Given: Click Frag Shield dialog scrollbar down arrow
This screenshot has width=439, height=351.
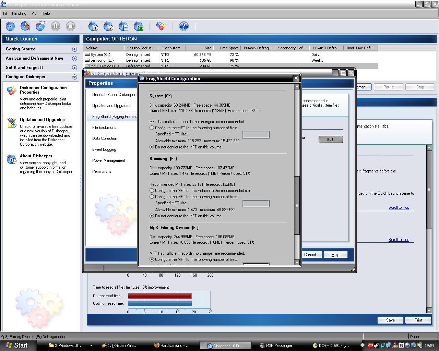Looking at the screenshot, I should click(x=297, y=263).
